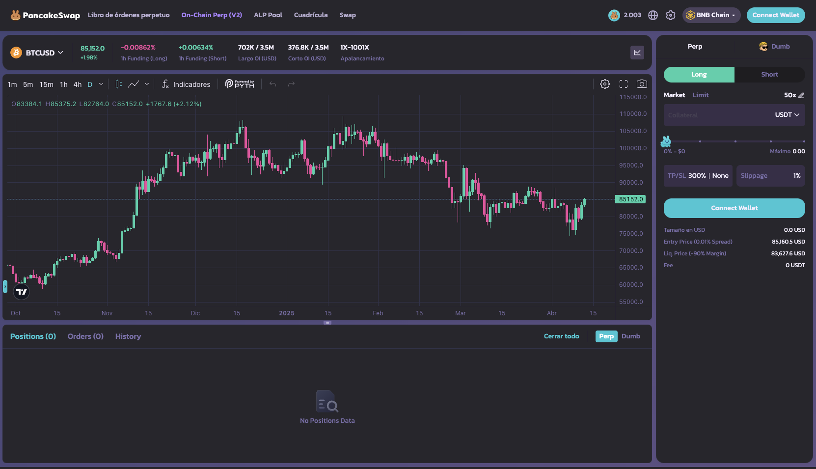816x469 pixels.
Task: Click the TradingView logo on chart
Action: coord(21,292)
